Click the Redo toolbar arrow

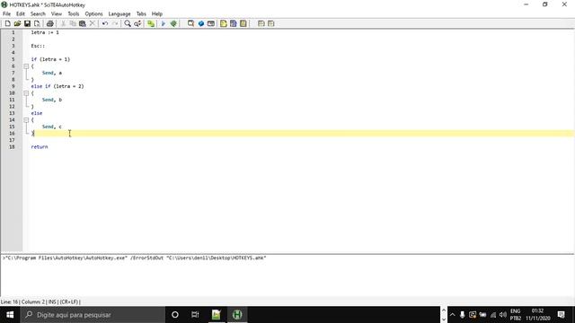tap(115, 23)
